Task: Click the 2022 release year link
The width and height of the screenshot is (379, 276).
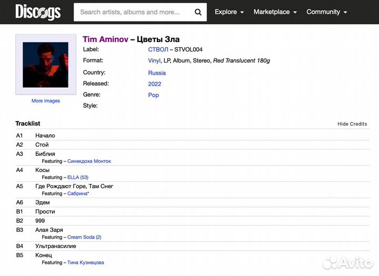Action: pos(155,84)
